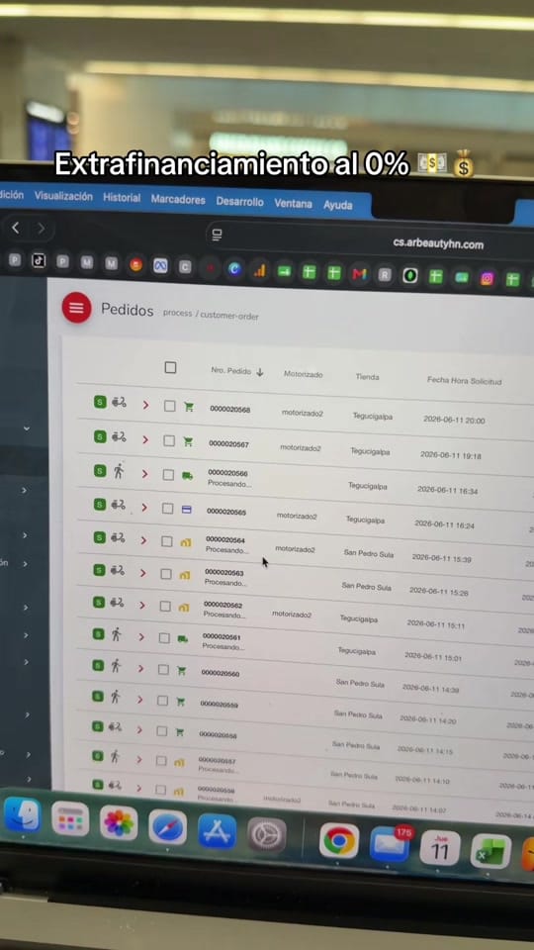
Task: Expand row chevron for order 0000020566
Action: 144,474
